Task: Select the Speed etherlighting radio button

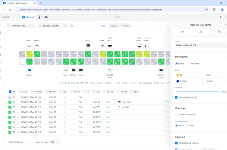Action: click(176, 63)
